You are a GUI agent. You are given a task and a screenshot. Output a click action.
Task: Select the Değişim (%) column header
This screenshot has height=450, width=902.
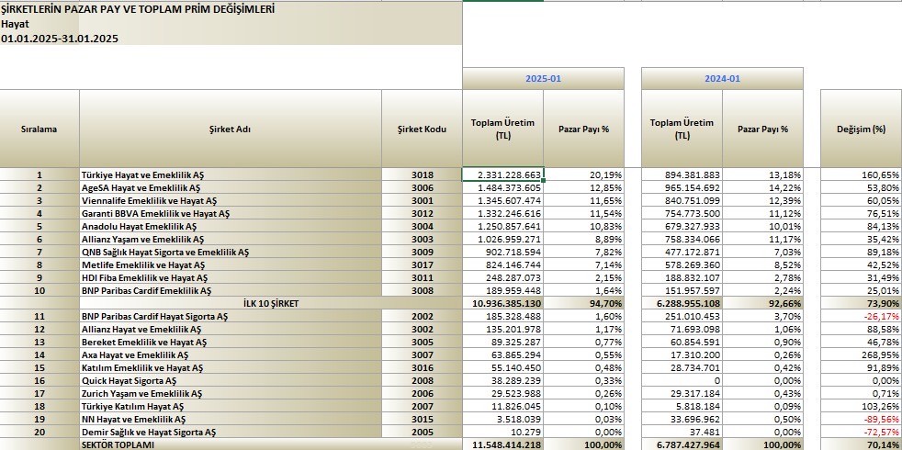point(862,129)
